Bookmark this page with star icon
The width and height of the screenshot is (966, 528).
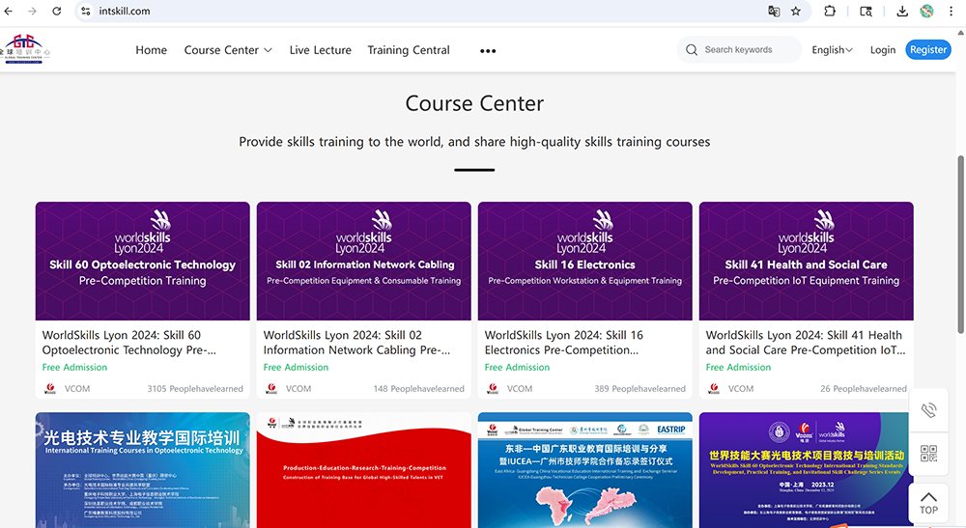(796, 12)
